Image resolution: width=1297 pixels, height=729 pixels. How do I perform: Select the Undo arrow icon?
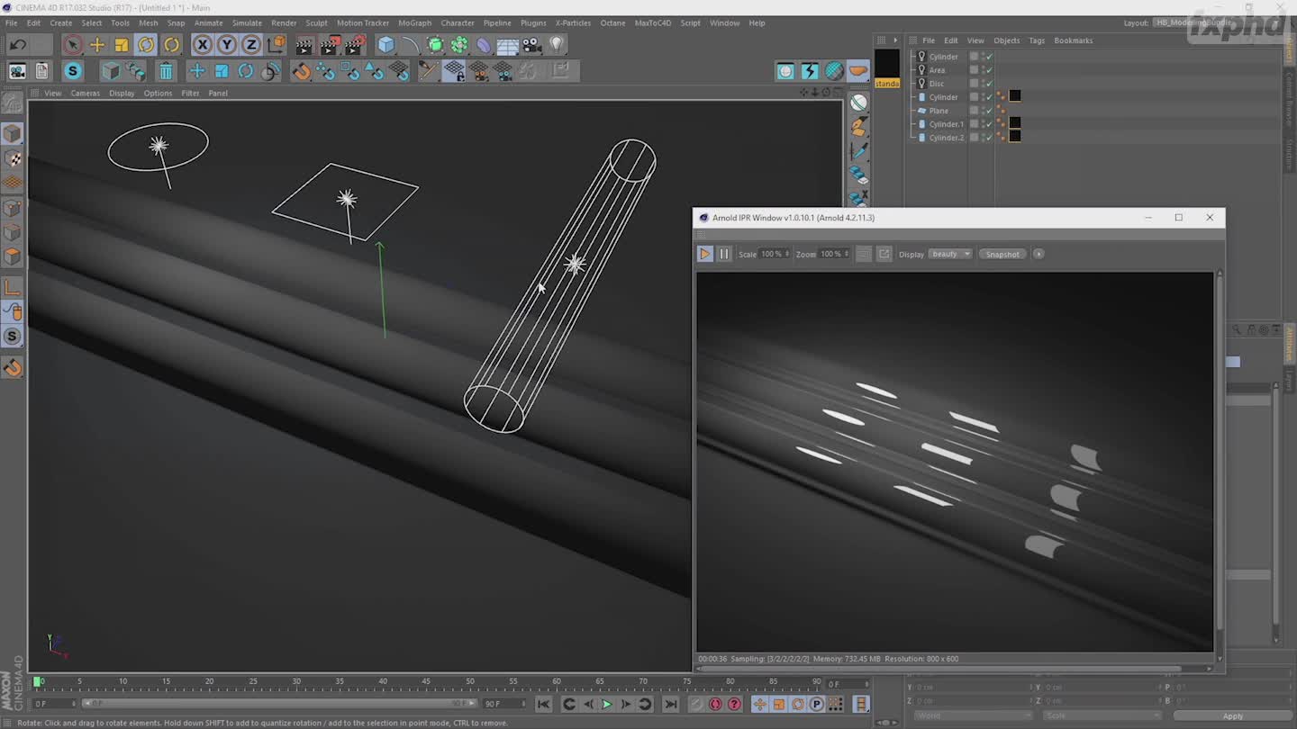click(x=17, y=44)
